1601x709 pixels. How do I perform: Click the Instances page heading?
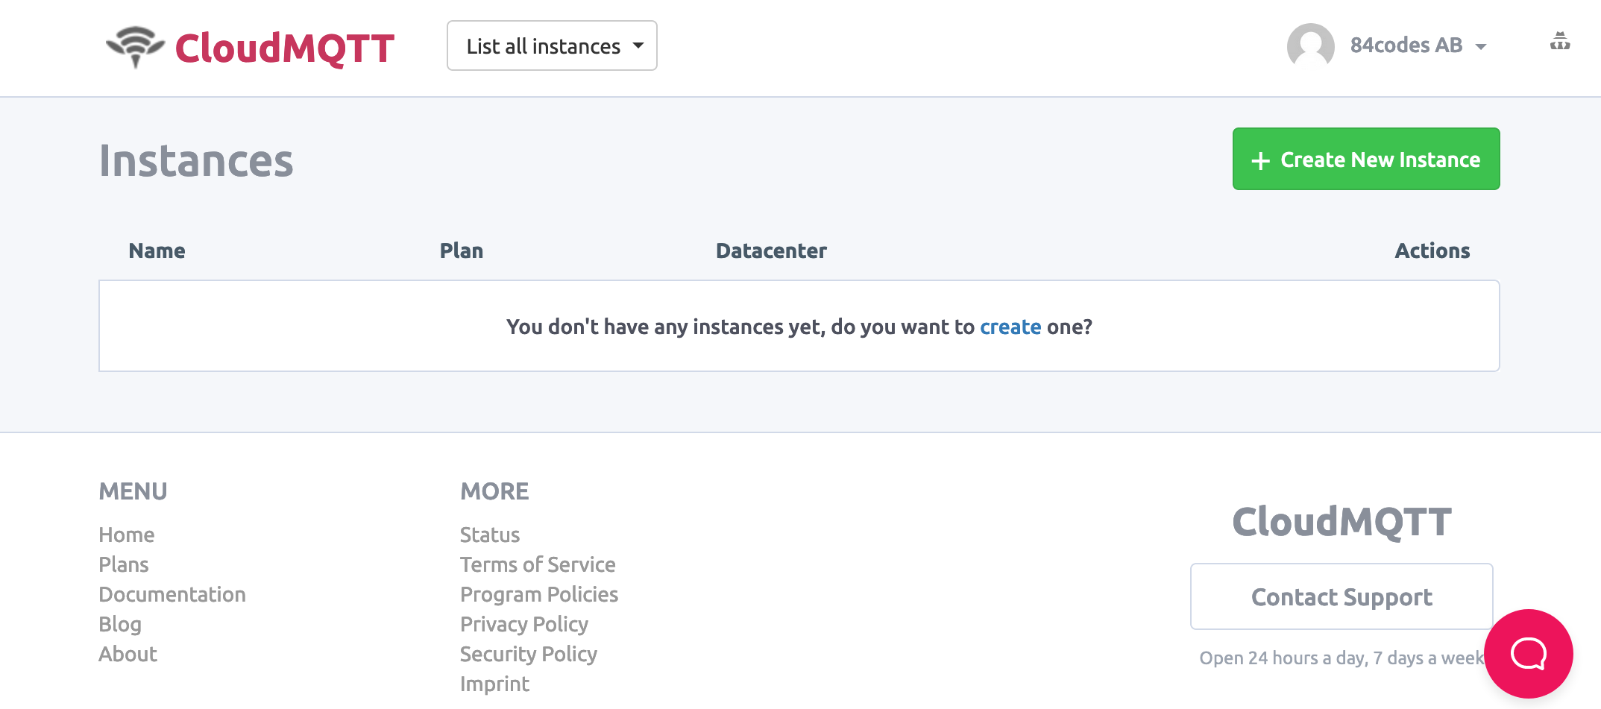point(196,160)
